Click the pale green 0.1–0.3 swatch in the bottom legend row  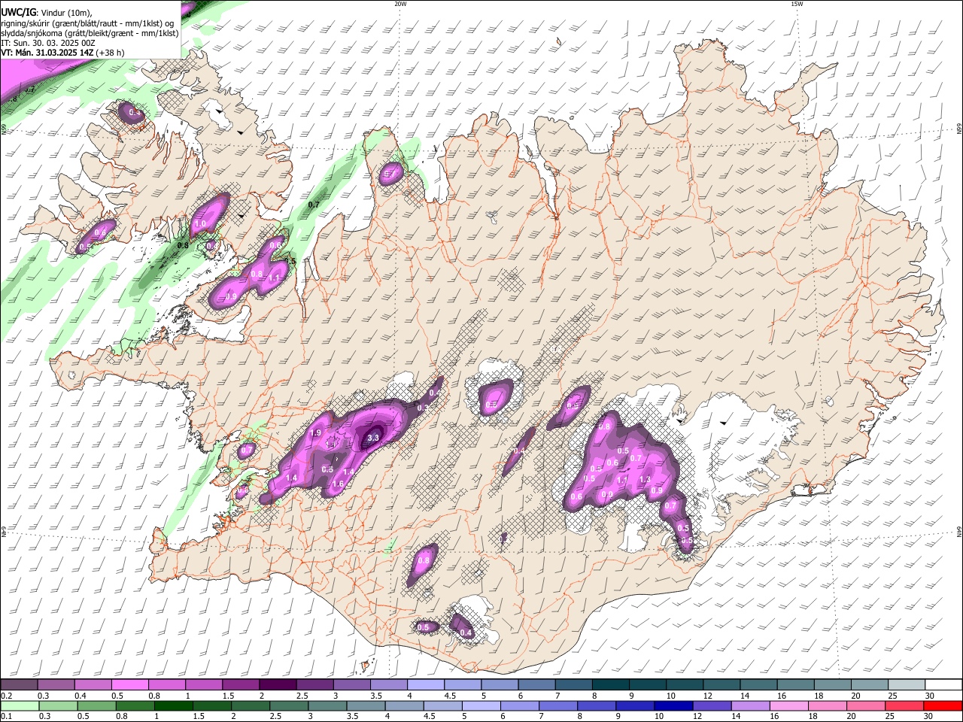coord(20,706)
